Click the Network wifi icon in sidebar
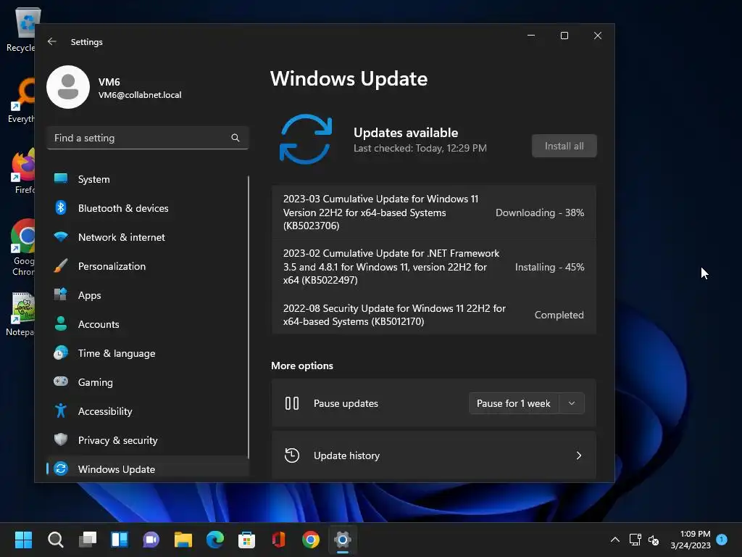The image size is (742, 557). (61, 236)
